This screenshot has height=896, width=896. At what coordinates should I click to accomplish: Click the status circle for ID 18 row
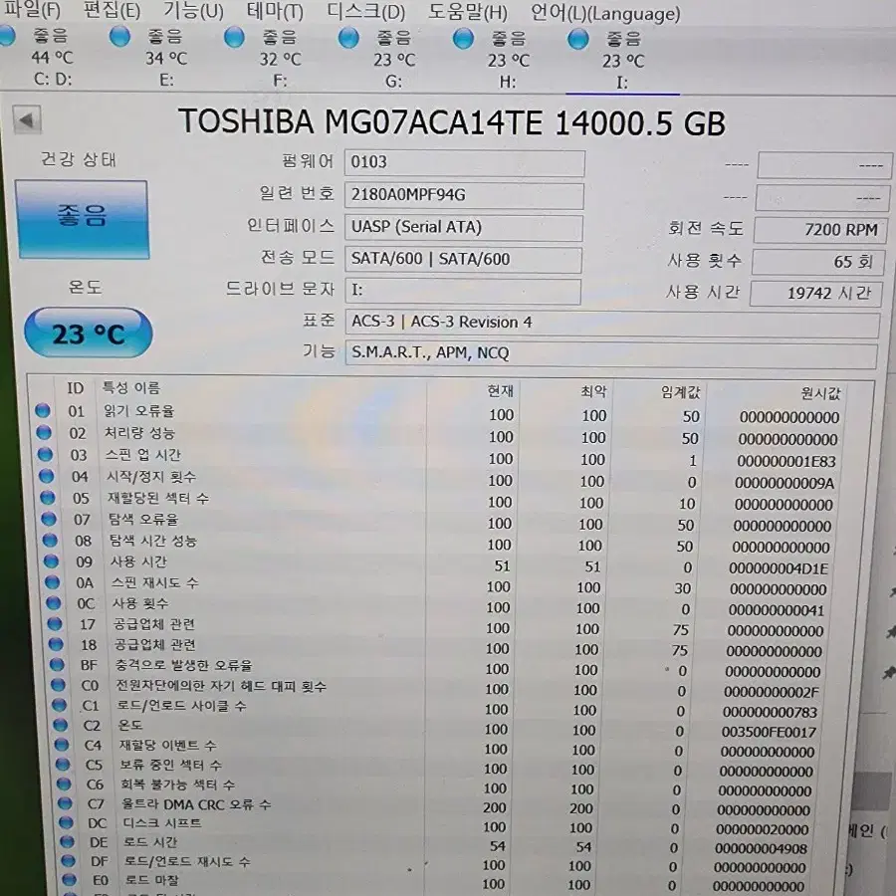point(56,644)
